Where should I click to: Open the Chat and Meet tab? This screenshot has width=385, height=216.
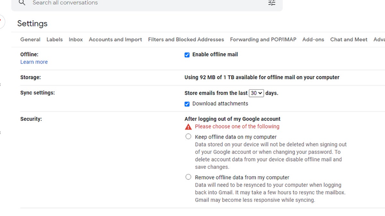(349, 39)
